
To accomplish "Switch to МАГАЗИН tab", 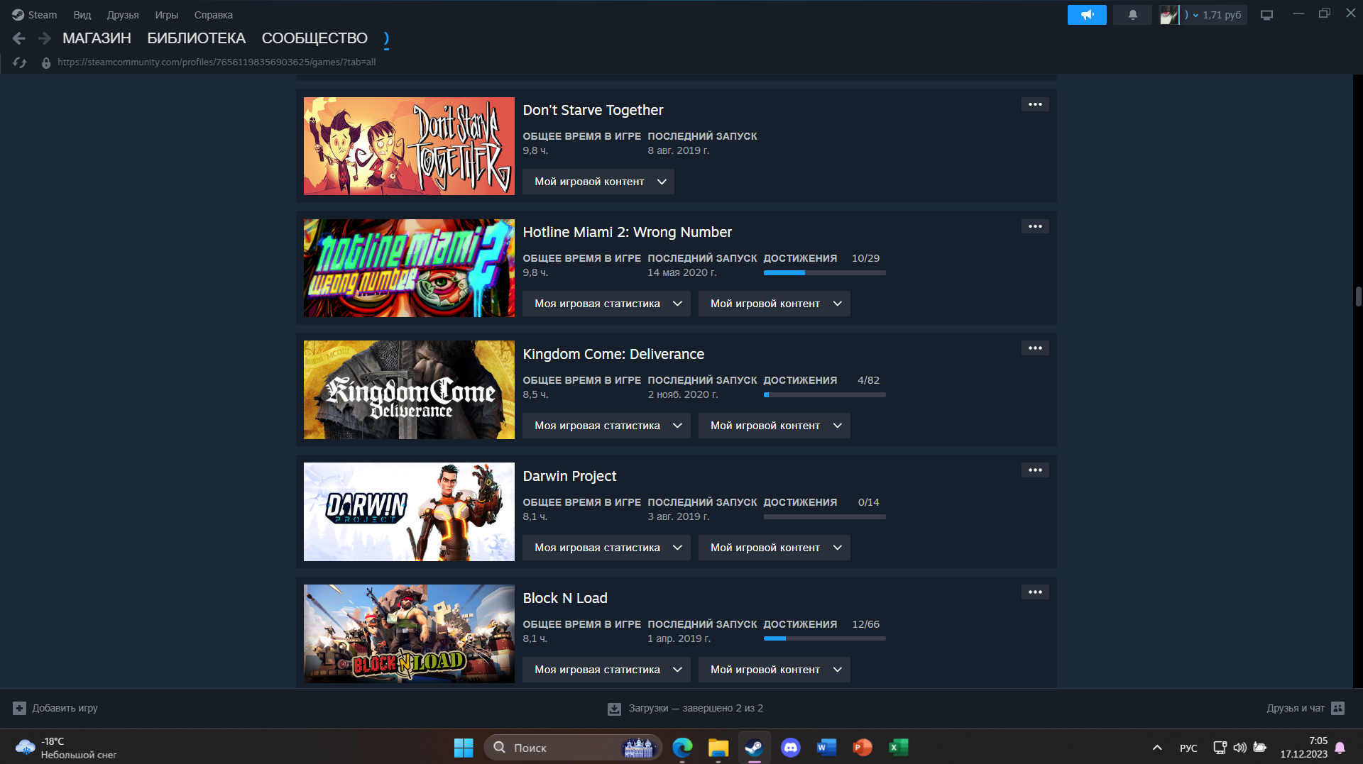I will pyautogui.click(x=97, y=38).
